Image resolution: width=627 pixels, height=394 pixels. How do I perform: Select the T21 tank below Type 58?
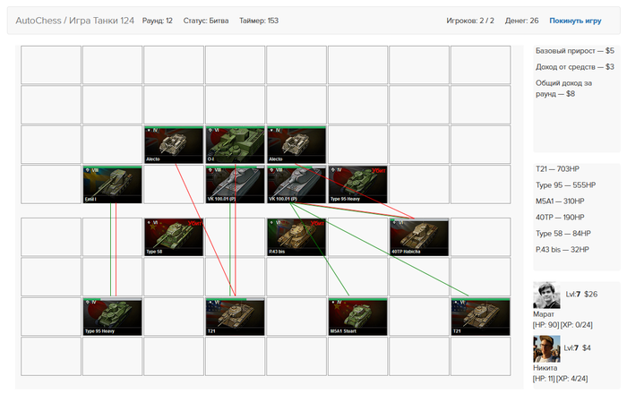click(235, 316)
